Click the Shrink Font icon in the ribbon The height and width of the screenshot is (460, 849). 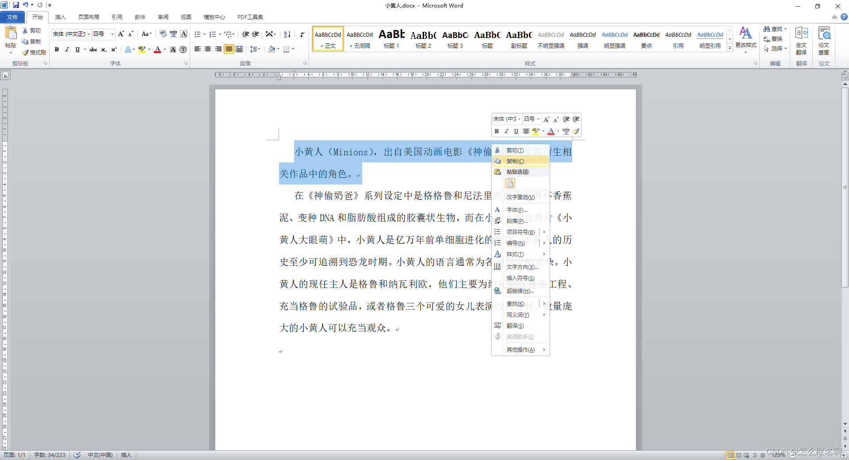[x=130, y=34]
